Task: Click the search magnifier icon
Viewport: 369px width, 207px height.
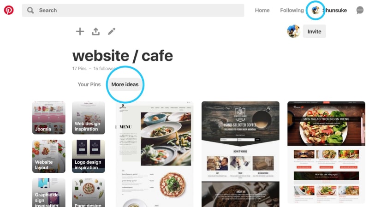Action: [x=30, y=10]
